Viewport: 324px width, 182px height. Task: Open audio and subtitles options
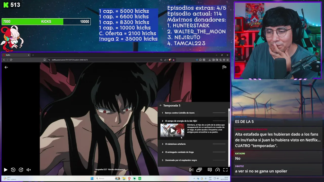(210, 170)
